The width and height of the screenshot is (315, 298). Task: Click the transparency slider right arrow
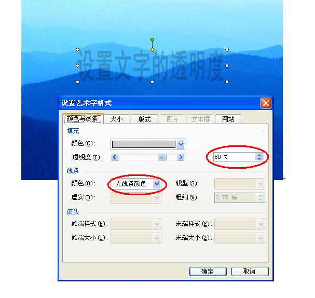(181, 157)
